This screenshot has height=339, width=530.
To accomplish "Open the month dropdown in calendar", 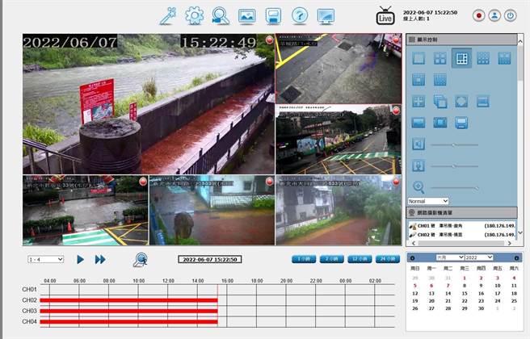I will (448, 257).
